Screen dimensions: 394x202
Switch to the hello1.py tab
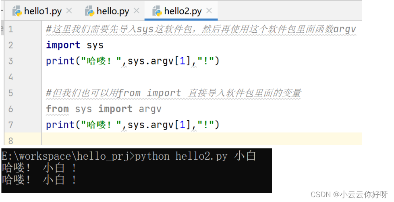(43, 11)
